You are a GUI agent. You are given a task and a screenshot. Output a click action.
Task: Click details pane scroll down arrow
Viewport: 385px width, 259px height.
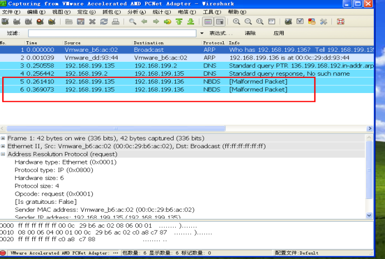369,215
